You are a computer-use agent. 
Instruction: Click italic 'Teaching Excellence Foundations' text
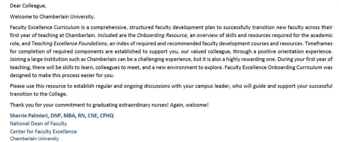tap(69, 43)
